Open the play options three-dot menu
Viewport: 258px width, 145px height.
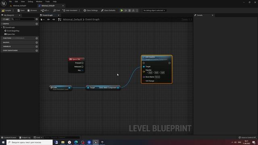click(137, 10)
